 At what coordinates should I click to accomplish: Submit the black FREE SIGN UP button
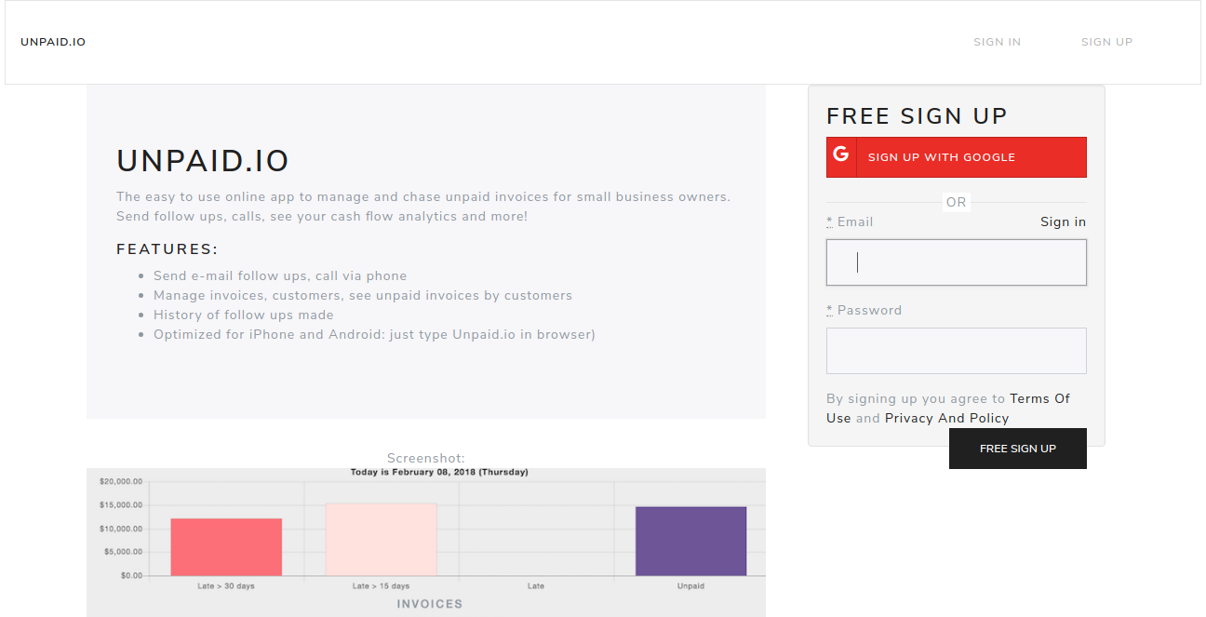1017,449
